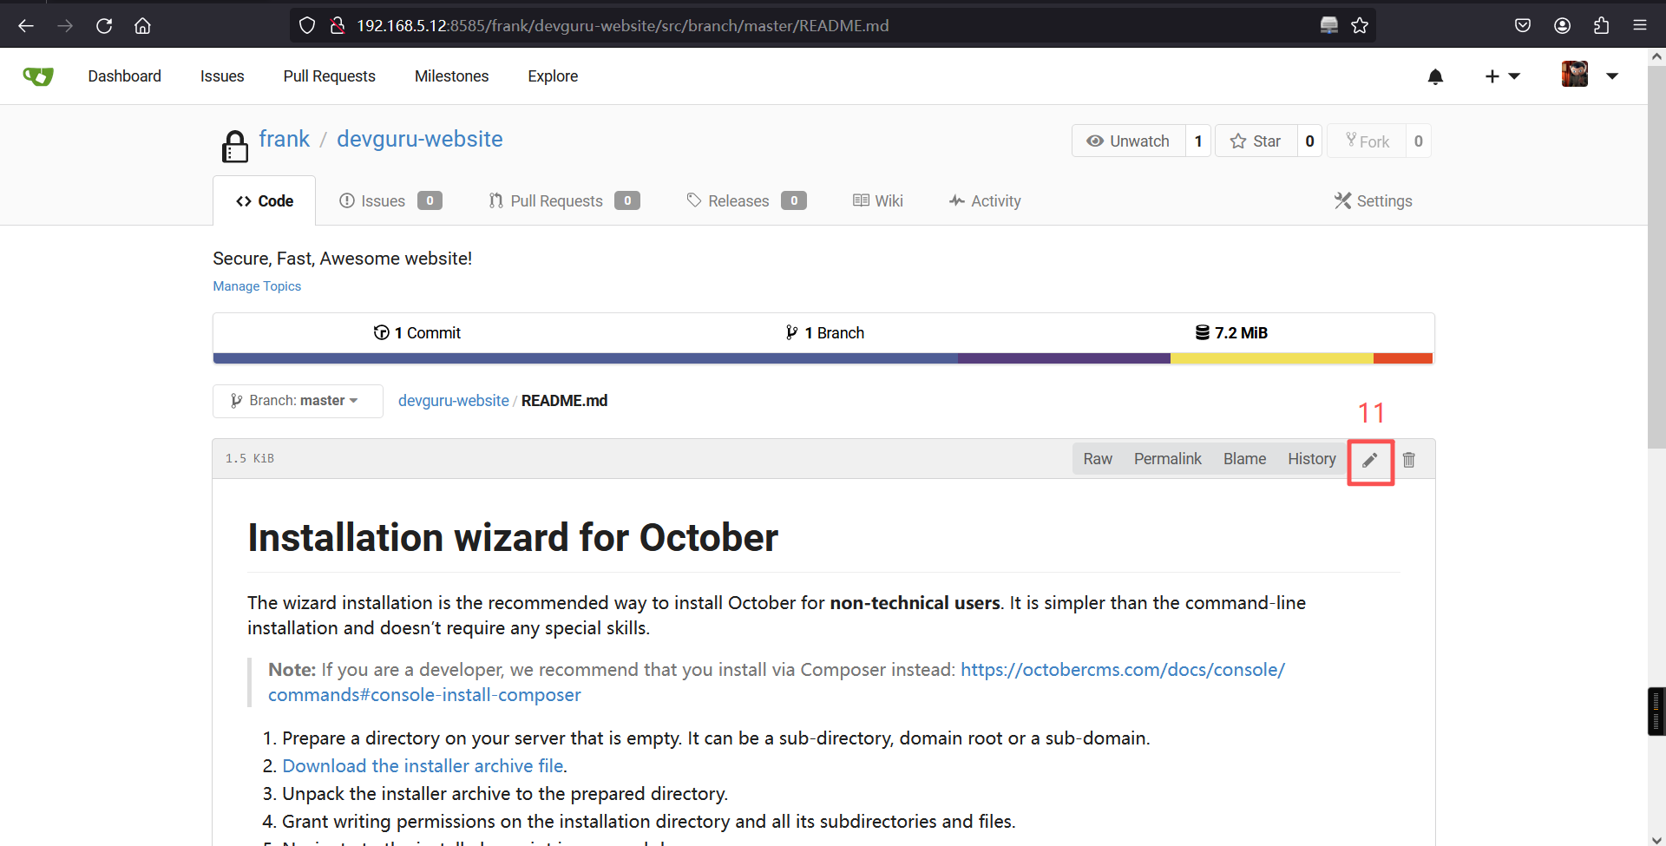The height and width of the screenshot is (846, 1666).
Task: Open repository Settings
Action: [x=1374, y=201]
